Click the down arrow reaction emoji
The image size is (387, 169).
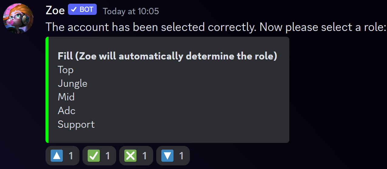[167, 156]
